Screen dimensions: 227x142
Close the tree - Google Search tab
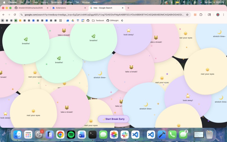123,8
